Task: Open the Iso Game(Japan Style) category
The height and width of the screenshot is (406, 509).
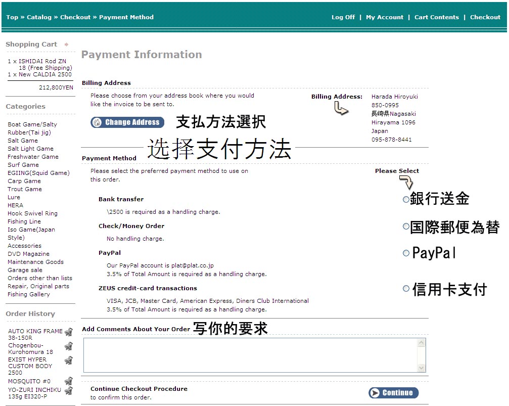Action: point(31,234)
